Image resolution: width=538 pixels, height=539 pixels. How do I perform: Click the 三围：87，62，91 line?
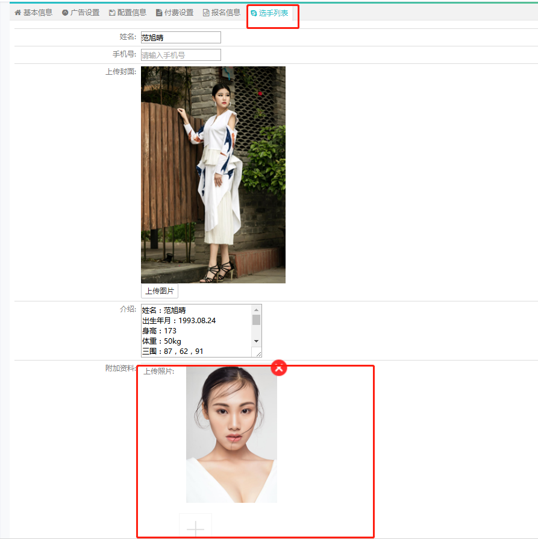(x=172, y=351)
